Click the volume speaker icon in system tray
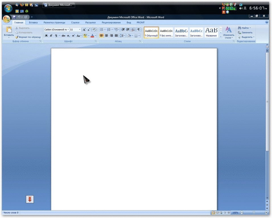 coord(241,8)
